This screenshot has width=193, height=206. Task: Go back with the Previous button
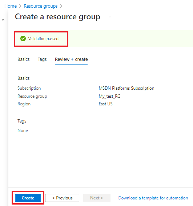pos(62,198)
